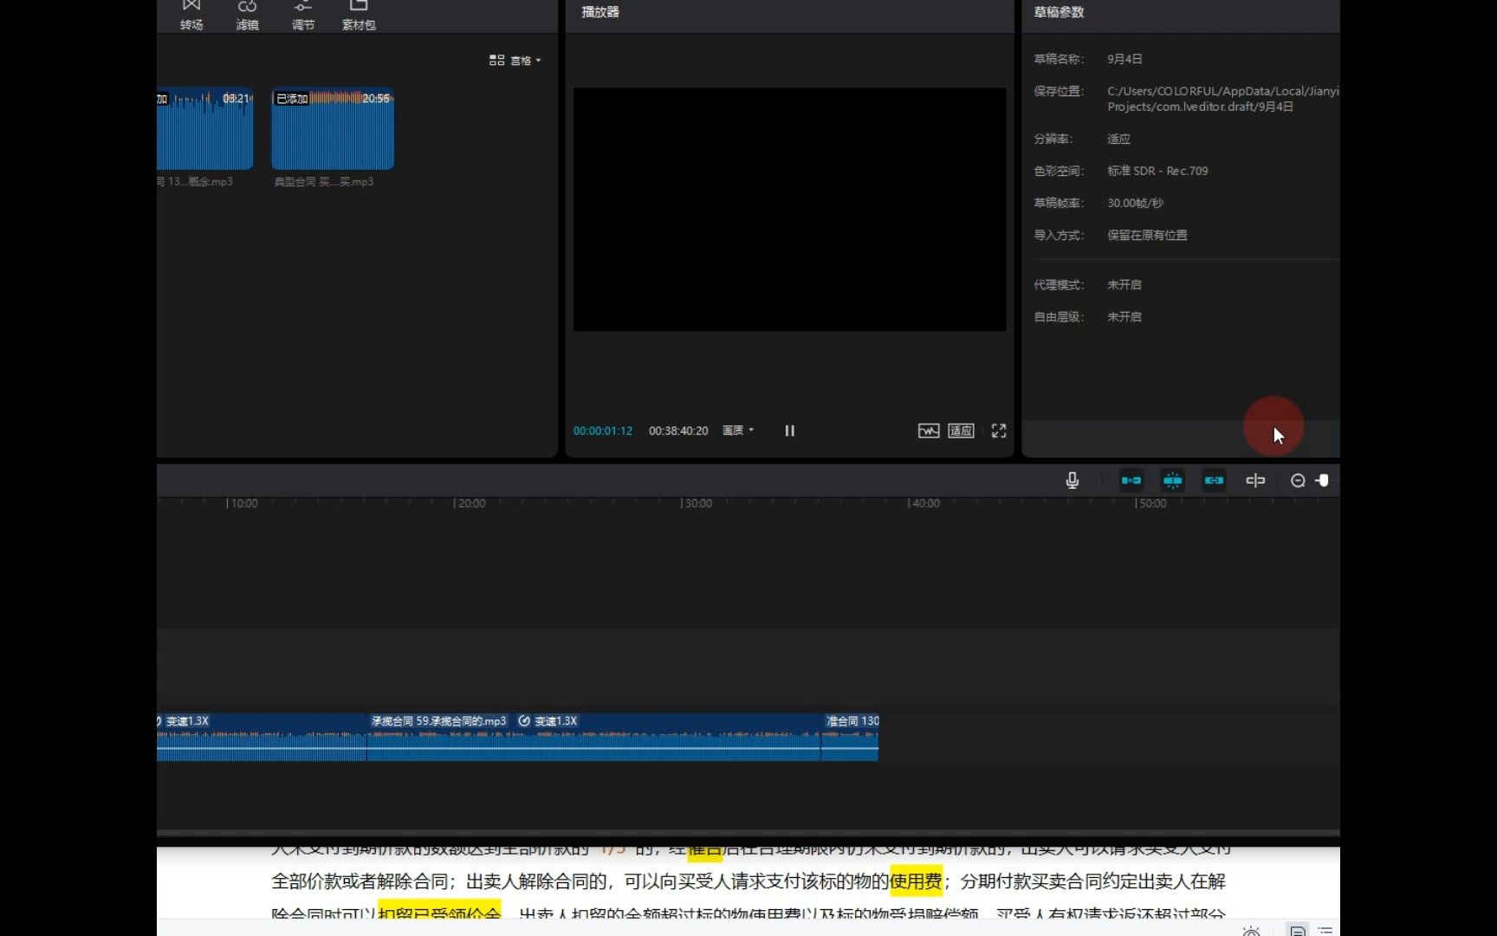Image resolution: width=1497 pixels, height=936 pixels.
Task: Toggle auto snapping icon
Action: point(1173,480)
